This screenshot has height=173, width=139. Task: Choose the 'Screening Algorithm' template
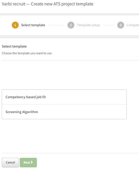(x=64, y=112)
